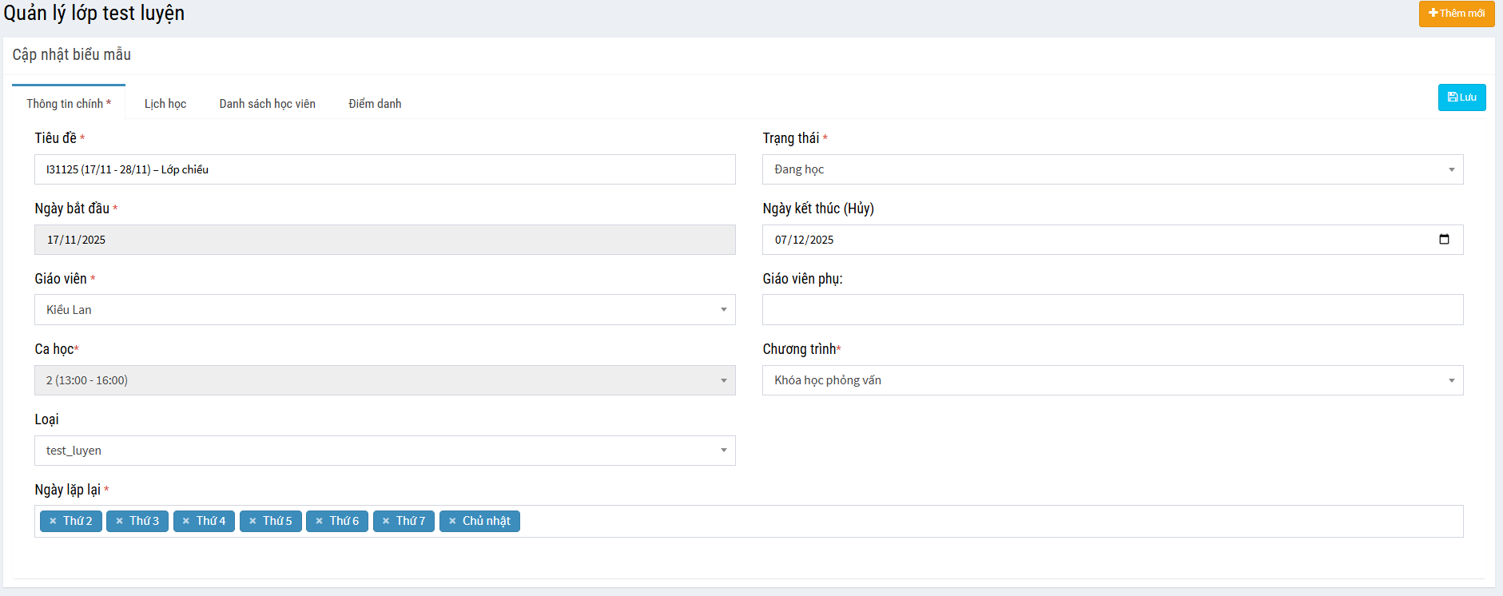The width and height of the screenshot is (1503, 596).
Task: Go to the Điểm danh tab
Action: pos(375,104)
